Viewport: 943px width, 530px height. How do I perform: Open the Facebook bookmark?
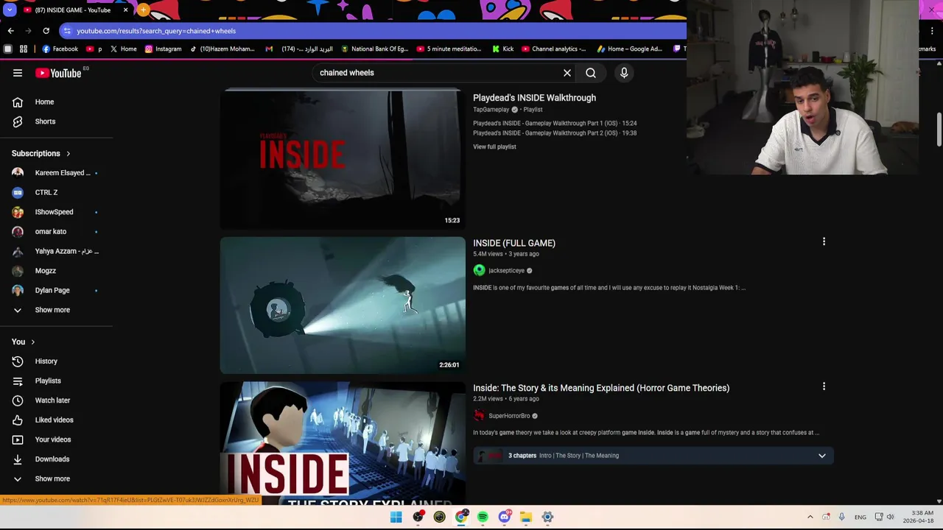coord(60,49)
